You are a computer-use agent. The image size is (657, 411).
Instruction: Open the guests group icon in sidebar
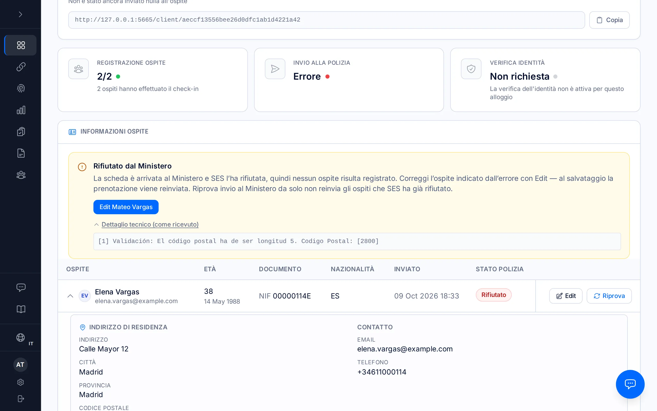point(21,175)
